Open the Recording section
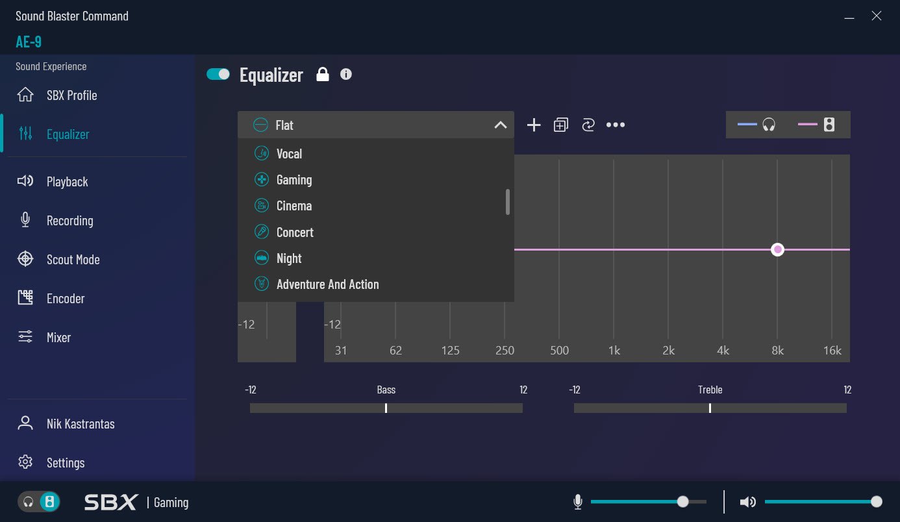The height and width of the screenshot is (522, 900). point(69,220)
